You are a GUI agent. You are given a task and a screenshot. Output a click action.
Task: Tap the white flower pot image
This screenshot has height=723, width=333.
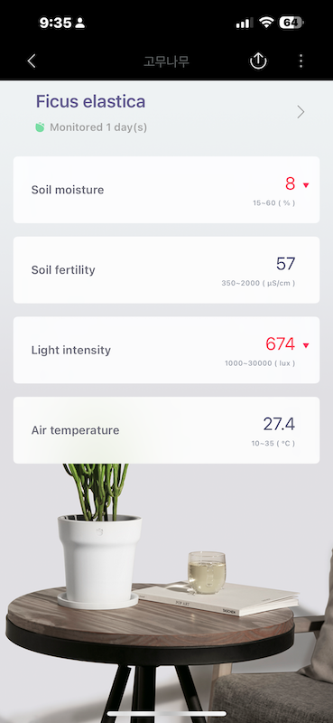point(98,561)
